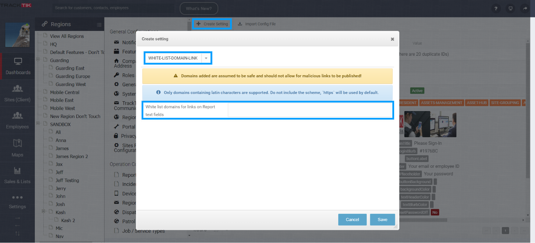Select James Region 2
Image resolution: width=535 pixels, height=243 pixels.
72,156
